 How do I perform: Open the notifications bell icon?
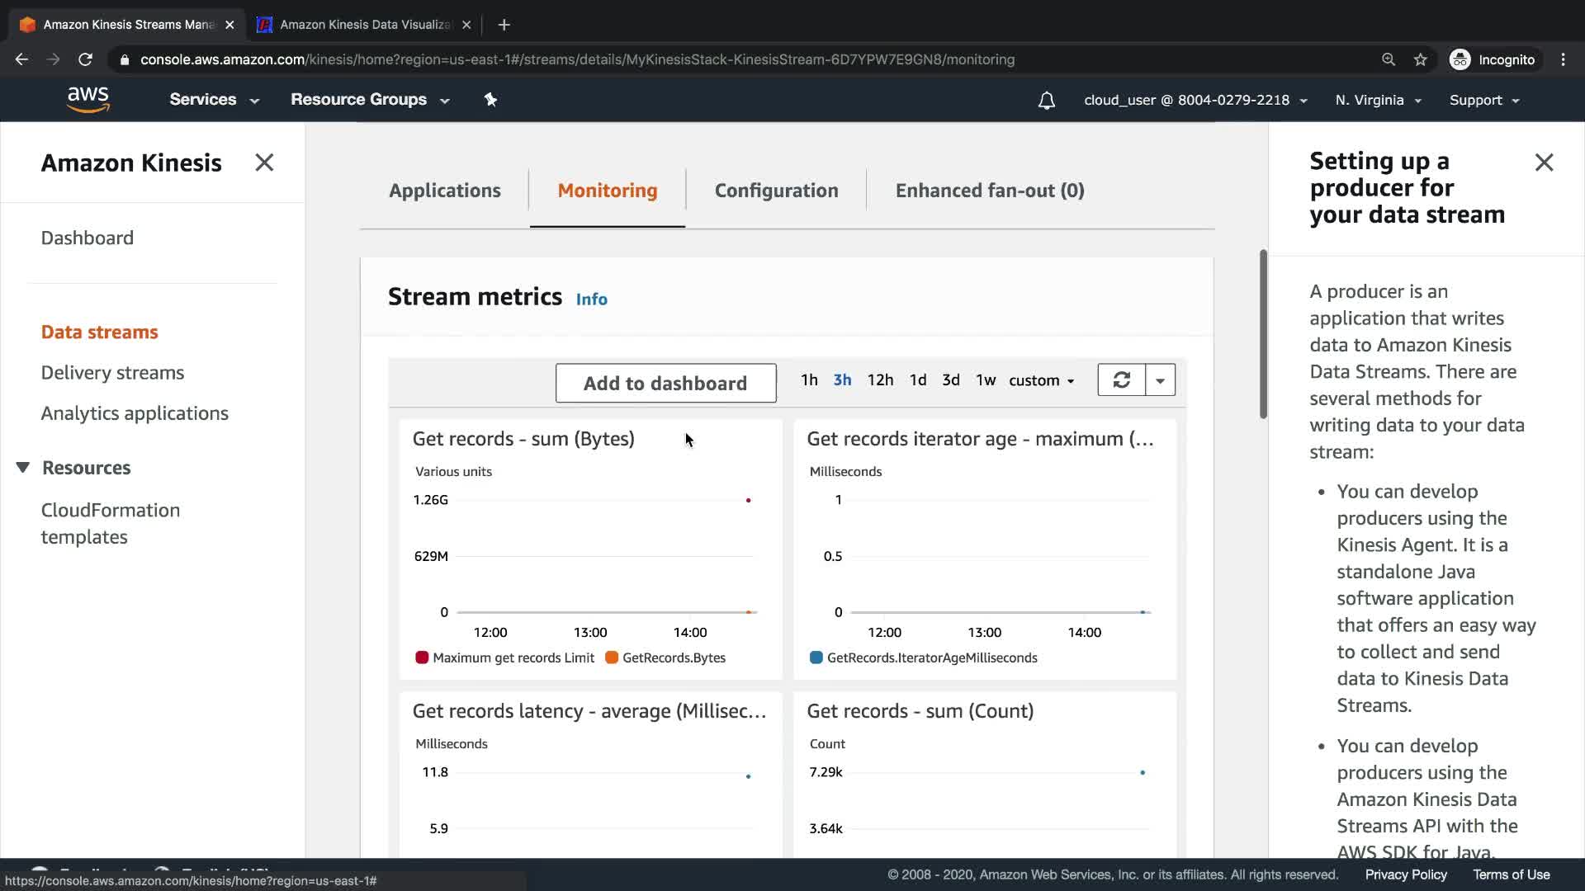click(x=1046, y=101)
